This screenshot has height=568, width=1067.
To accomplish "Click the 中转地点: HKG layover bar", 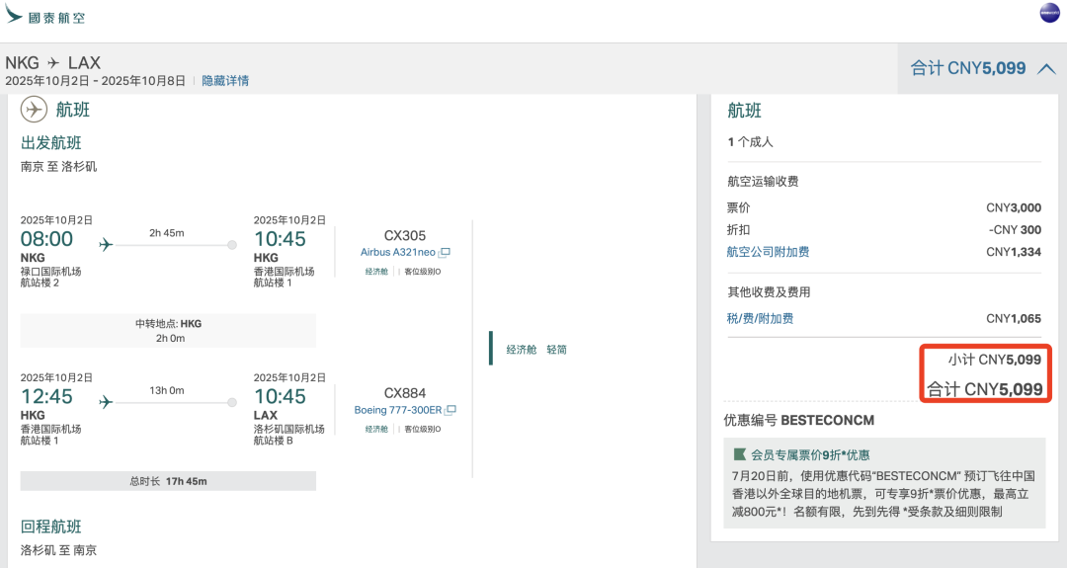I will (168, 331).
